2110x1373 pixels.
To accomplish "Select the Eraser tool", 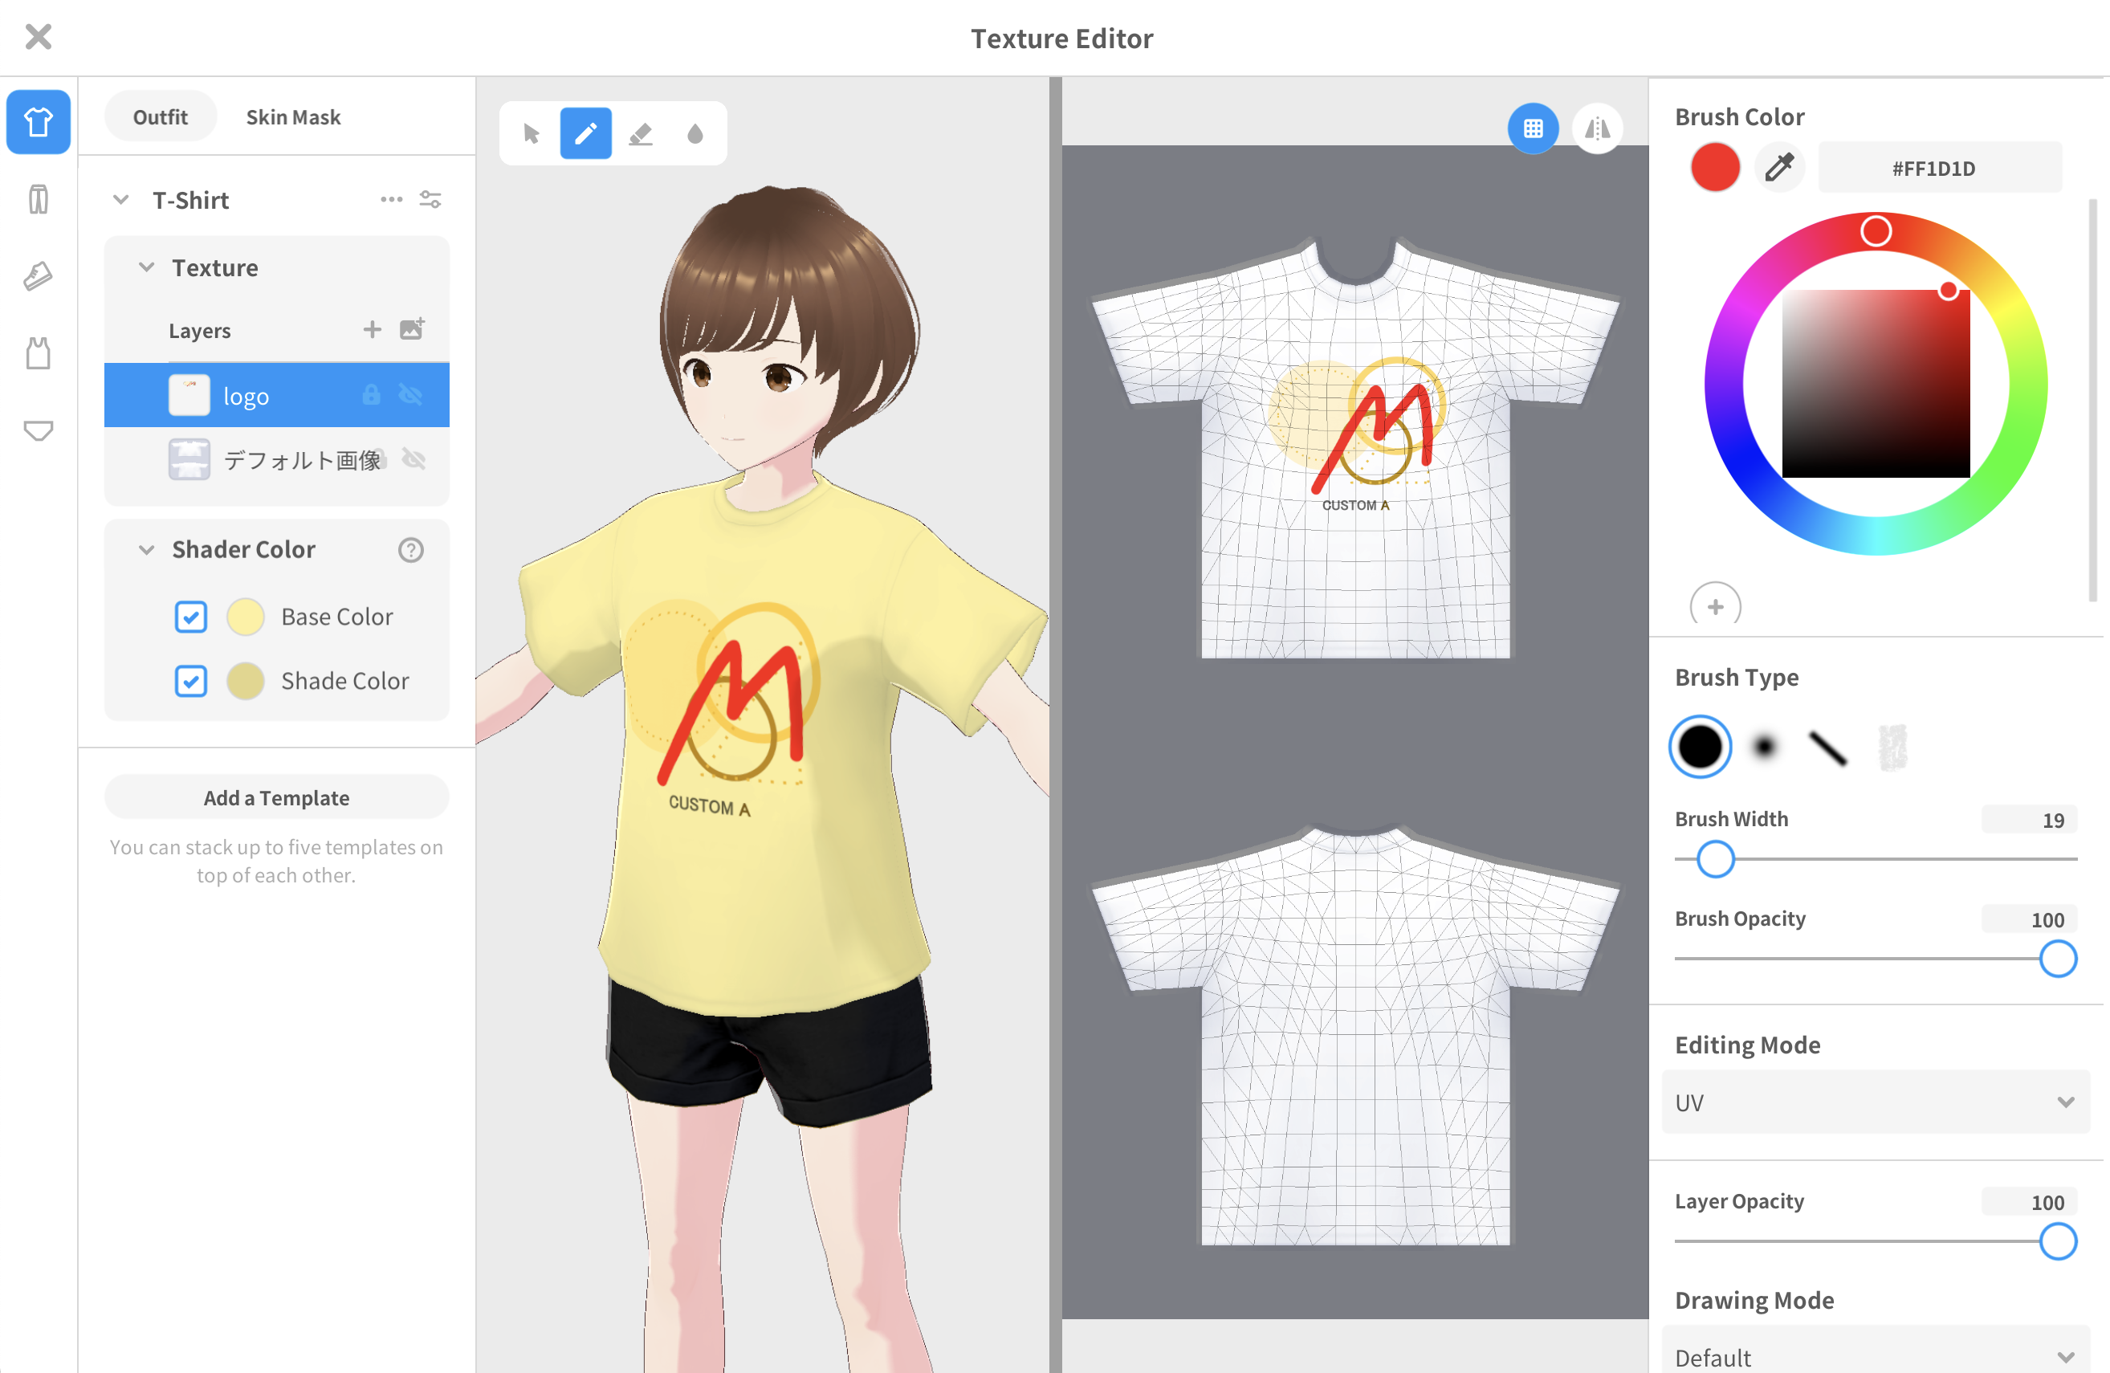I will tap(640, 133).
